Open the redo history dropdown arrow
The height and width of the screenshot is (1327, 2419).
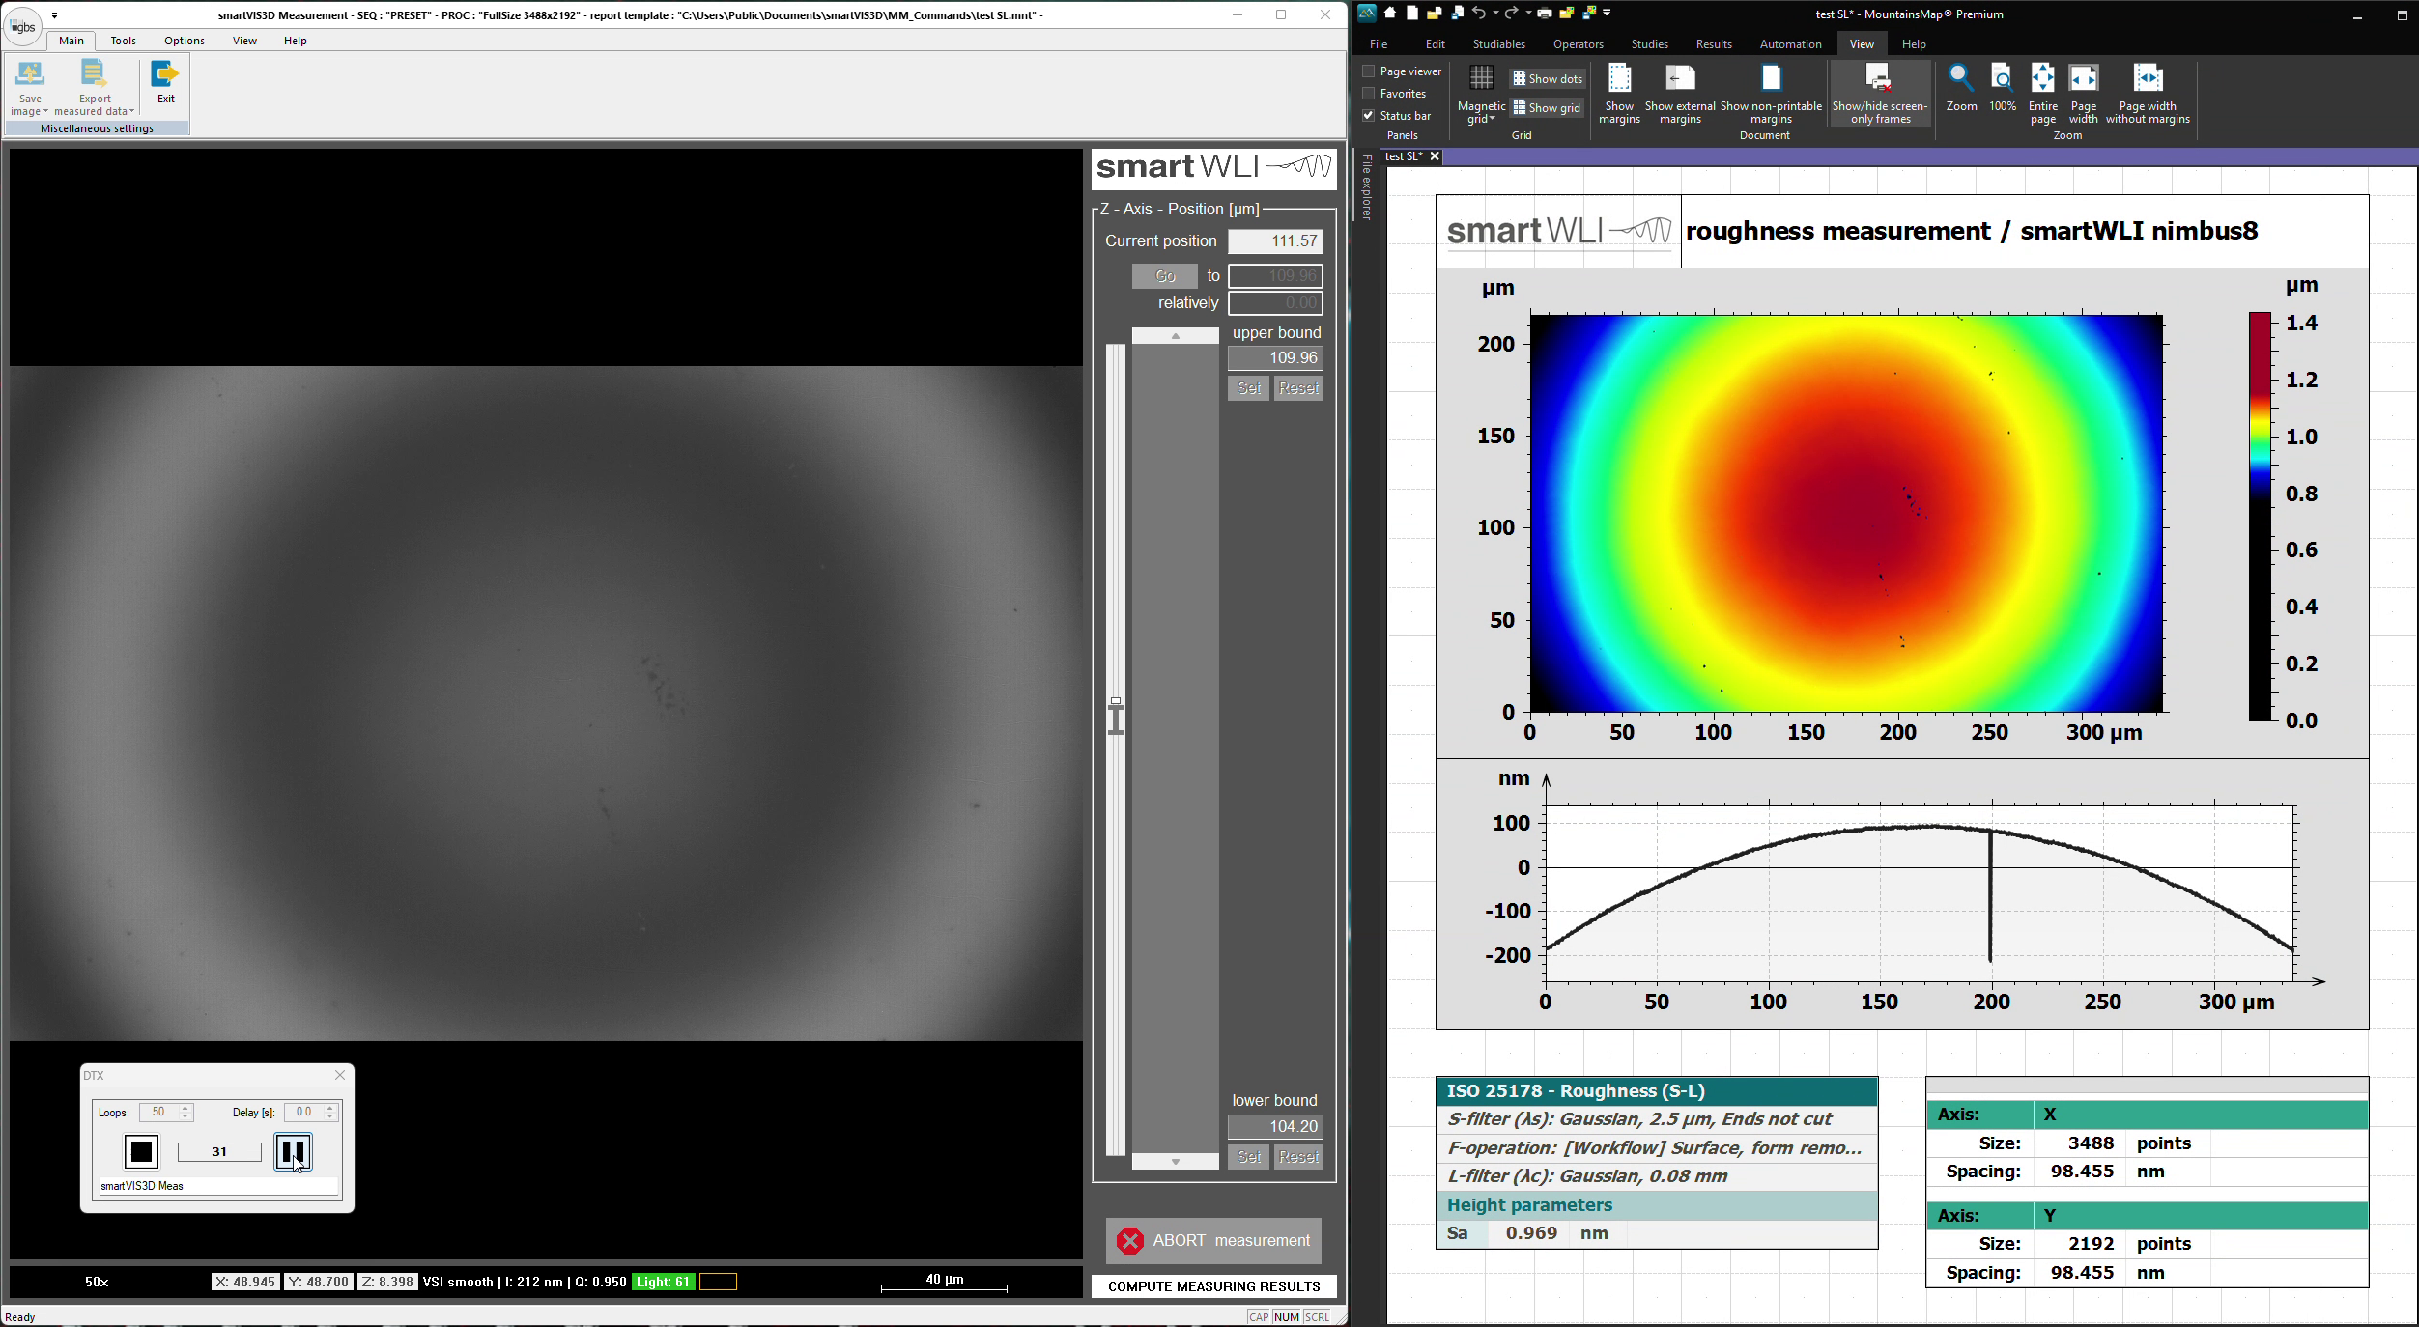[1528, 13]
